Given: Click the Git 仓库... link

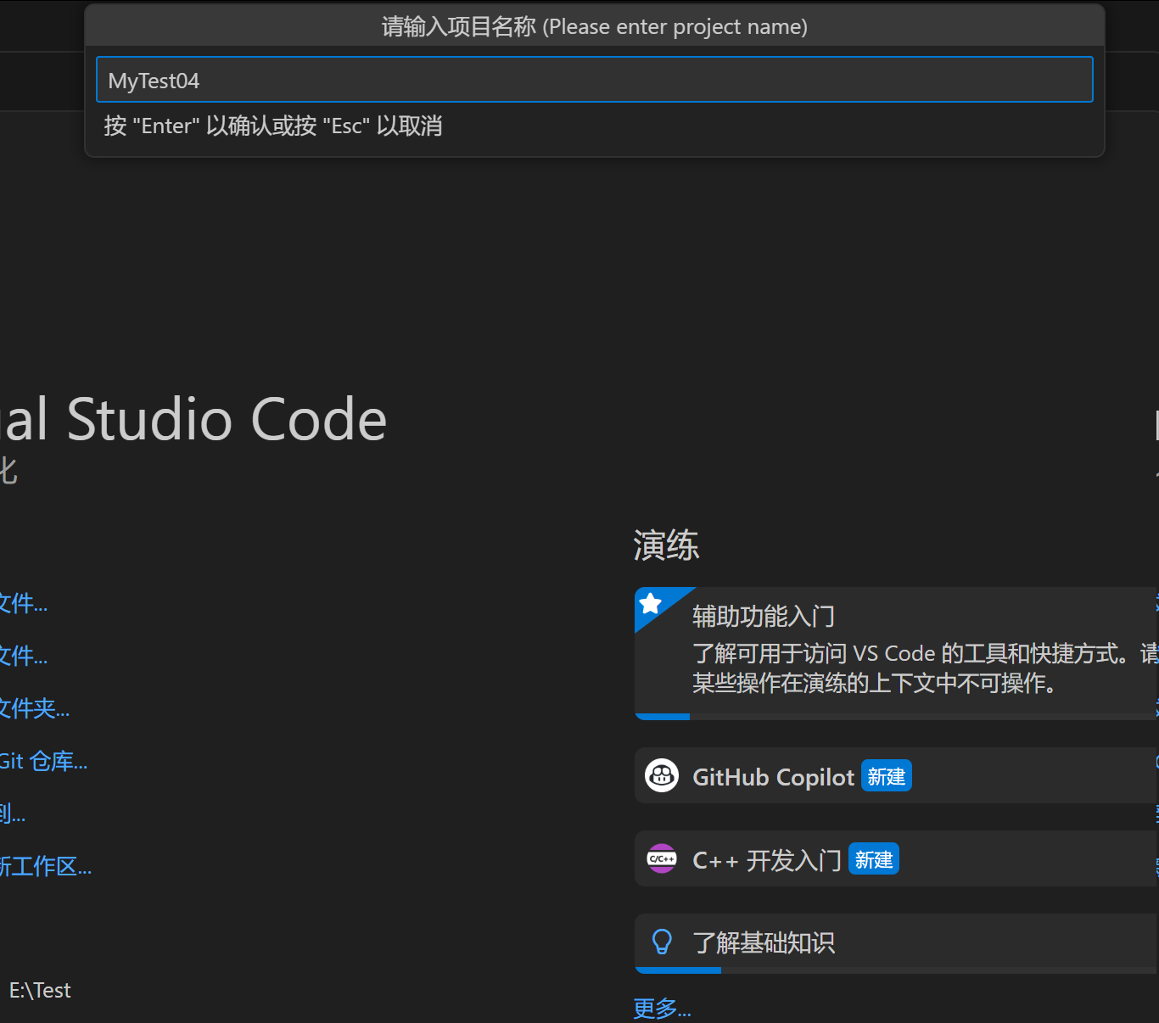Looking at the screenshot, I should tap(43, 761).
